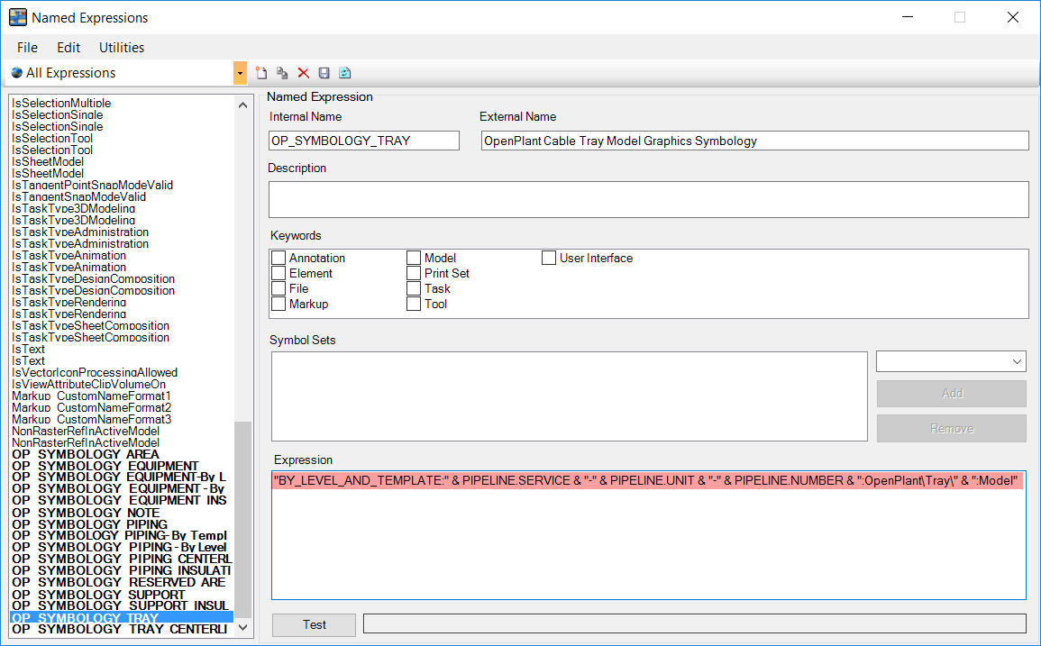
Task: Click the Test button
Action: click(314, 624)
